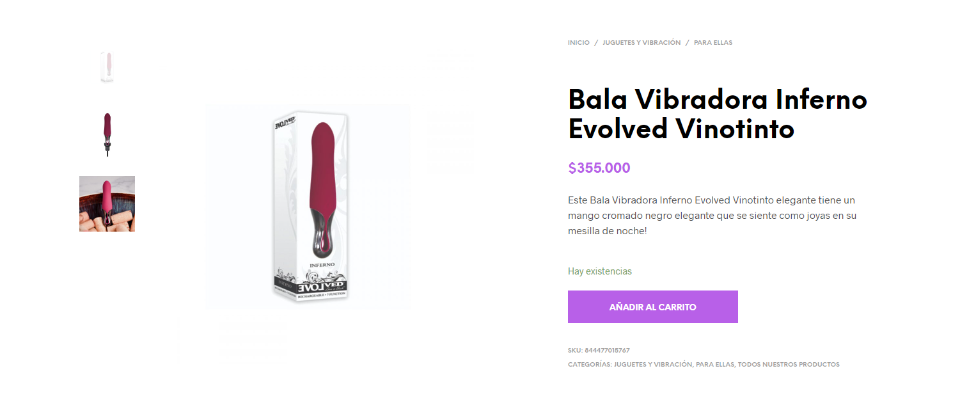Image resolution: width=960 pixels, height=398 pixels.
Task: Select the lifestyle photo thumbnail
Action: pyautogui.click(x=107, y=203)
